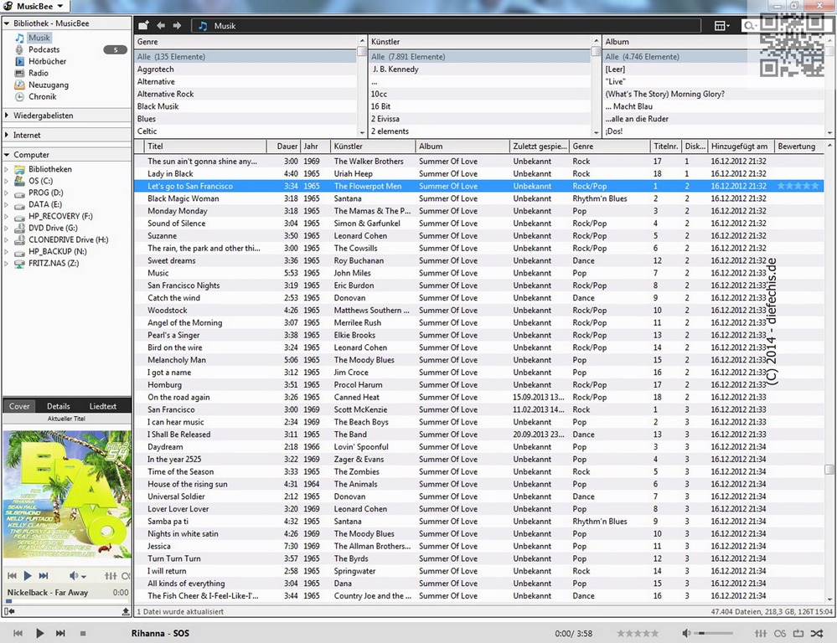Collapse the Bibliothek - MusicBee section
The image size is (837, 643).
click(x=7, y=23)
